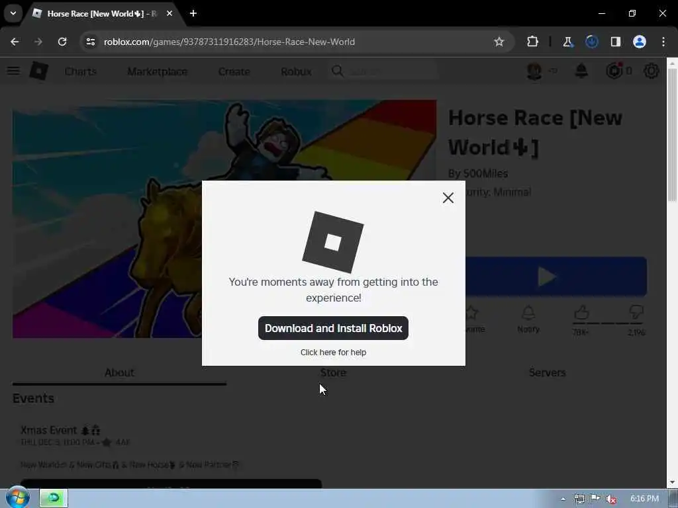Expand the tab search dropdown
Image resolution: width=678 pixels, height=508 pixels.
(x=13, y=13)
